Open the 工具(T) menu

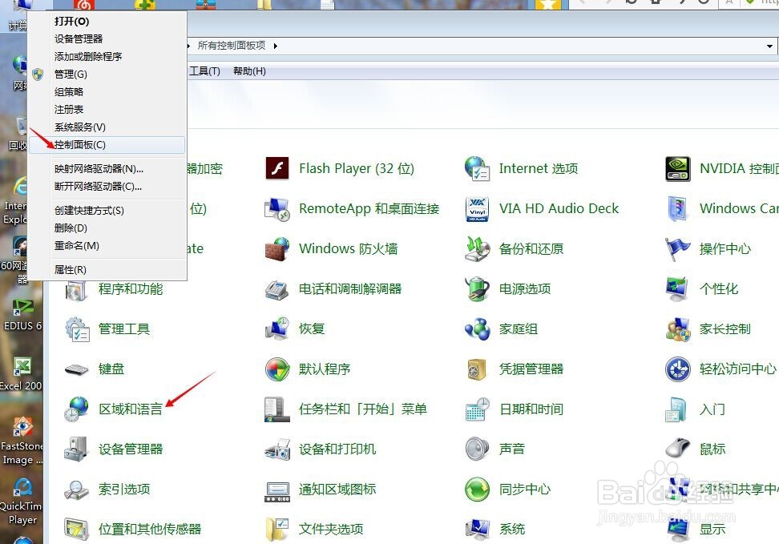tap(204, 71)
